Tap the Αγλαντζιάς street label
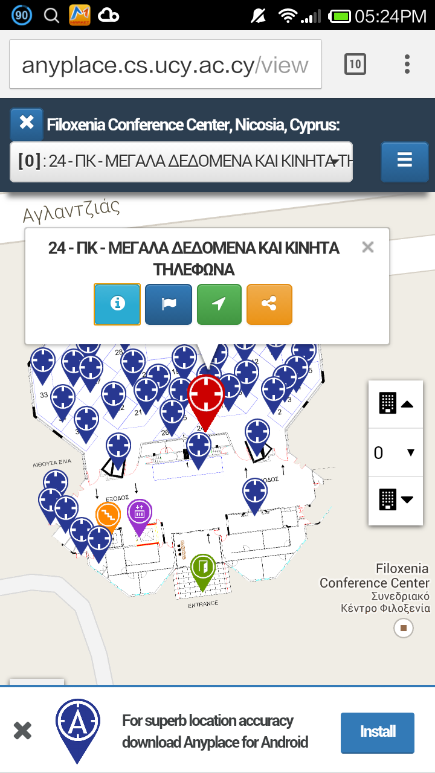 [71, 210]
